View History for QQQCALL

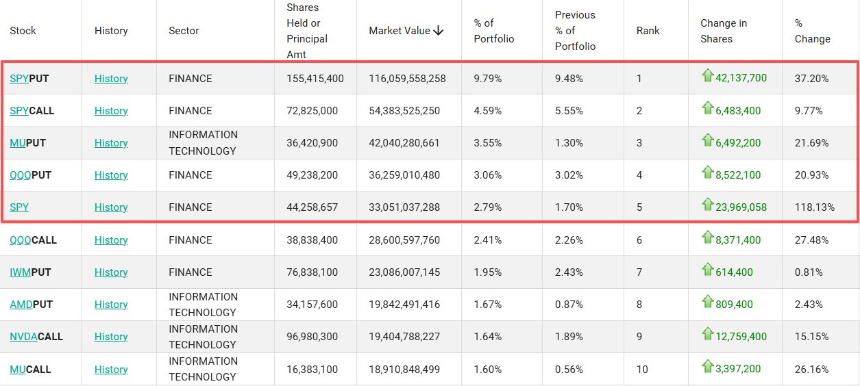click(x=111, y=240)
